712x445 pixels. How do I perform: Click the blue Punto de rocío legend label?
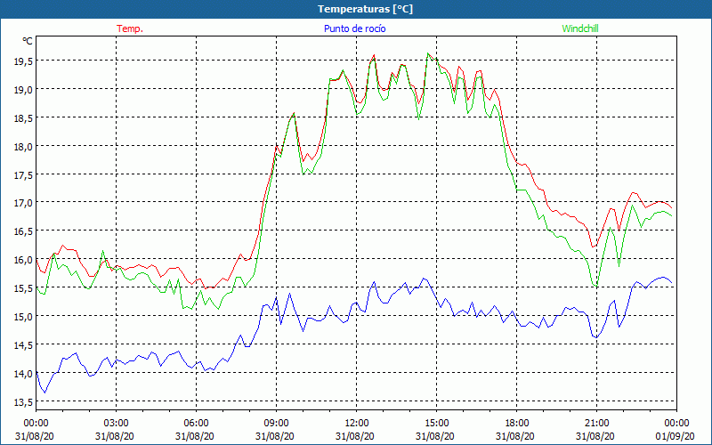[x=354, y=28]
